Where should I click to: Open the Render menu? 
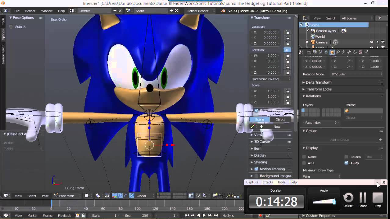[x=30, y=11]
